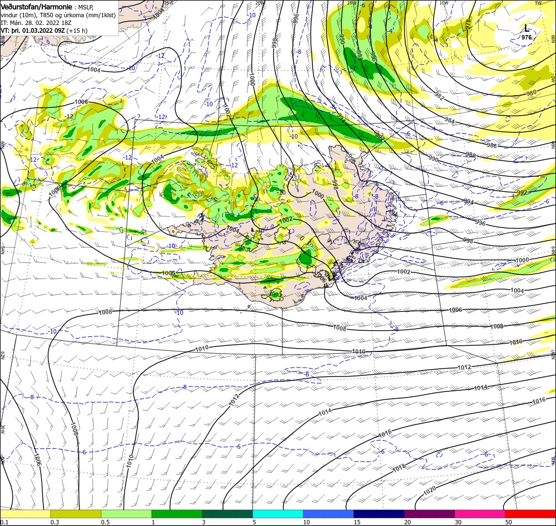Click the 30W longitude label at left edge
The image size is (556, 526).
[x=2, y=429]
